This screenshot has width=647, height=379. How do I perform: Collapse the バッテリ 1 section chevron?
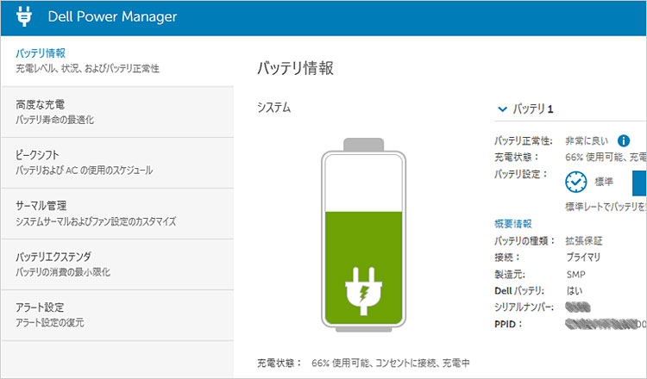click(x=502, y=109)
